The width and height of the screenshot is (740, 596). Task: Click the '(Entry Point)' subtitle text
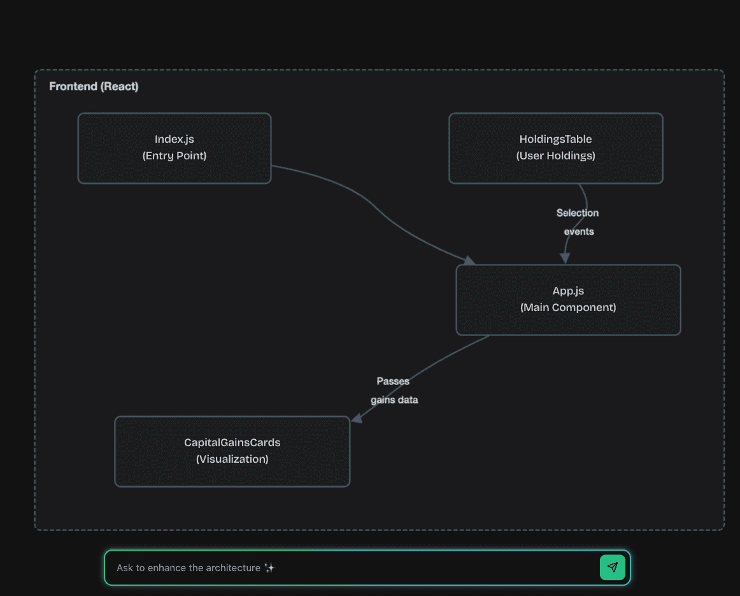tap(174, 156)
